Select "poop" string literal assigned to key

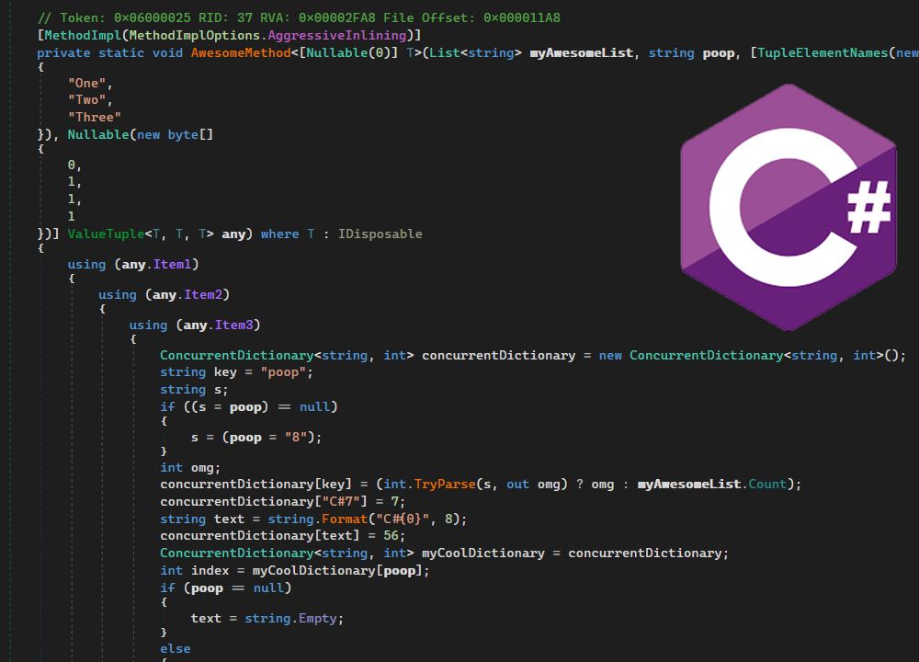point(283,372)
